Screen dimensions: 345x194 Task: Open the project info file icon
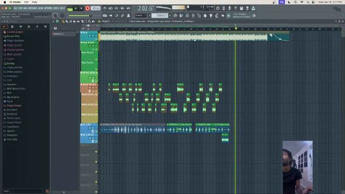pyautogui.click(x=205, y=16)
